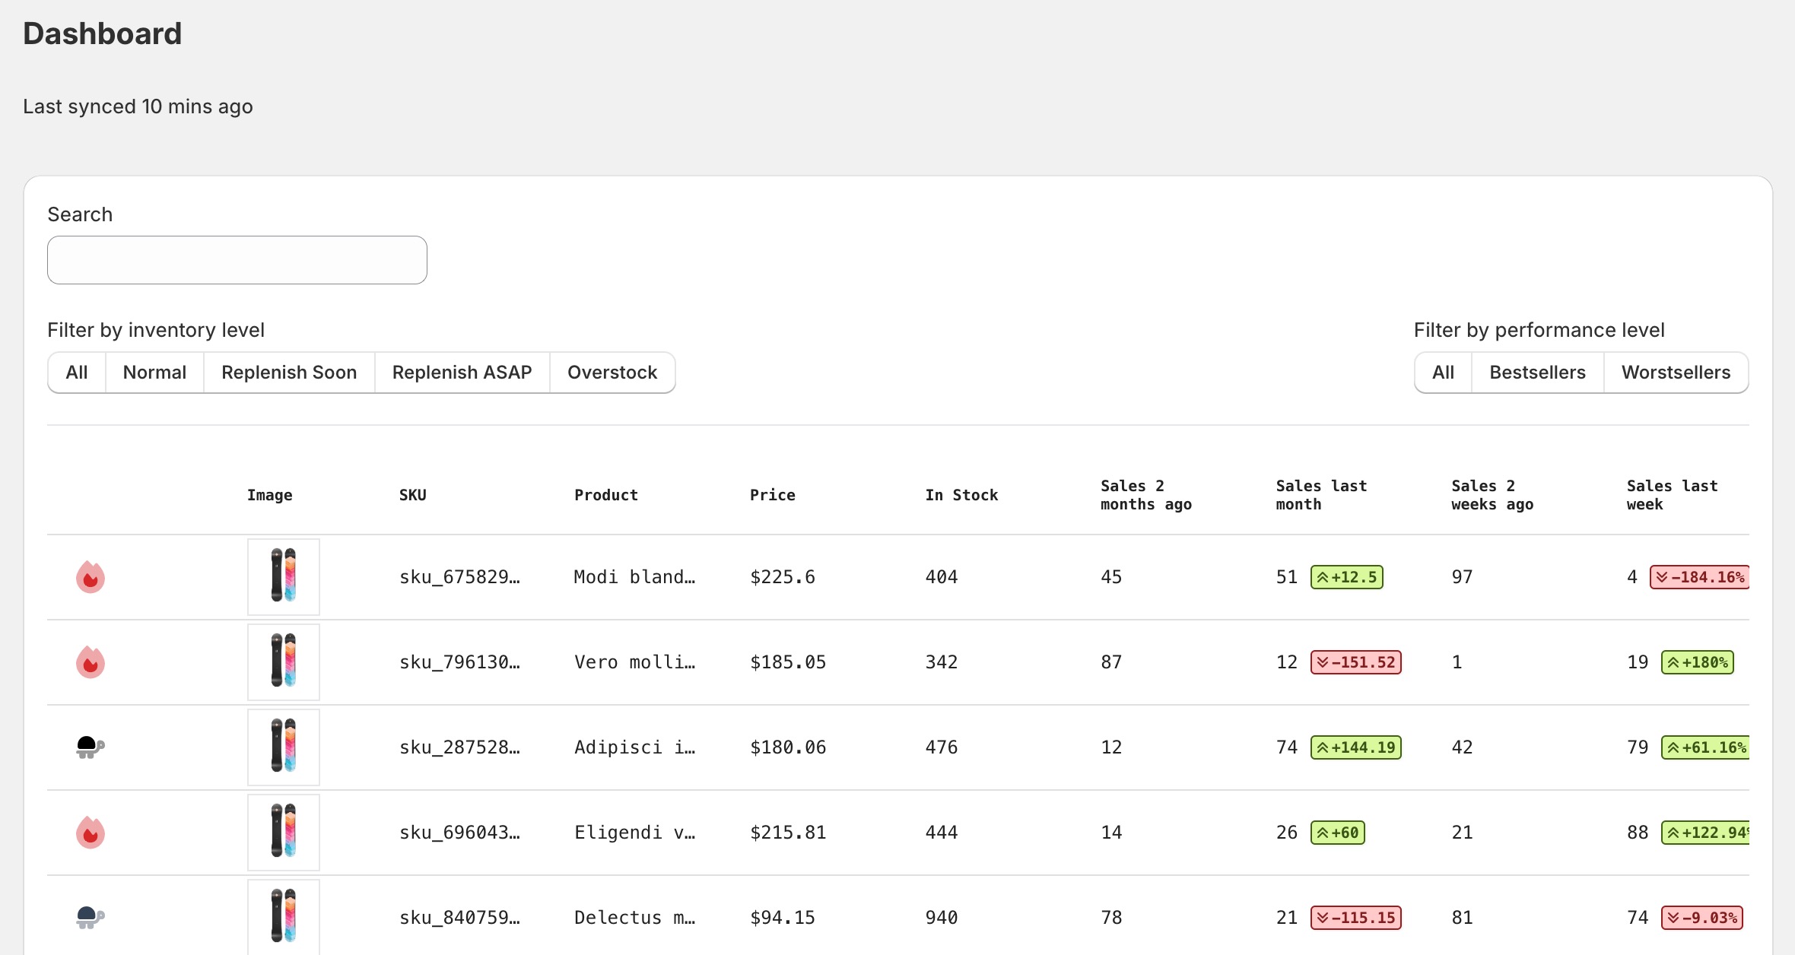Click the red -184.16% decline badge

click(x=1701, y=577)
